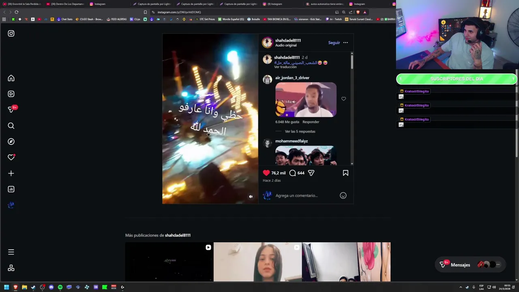Viewport: 519px width, 292px height.
Task: Open direct messages sidebar icon with 9+ badge
Action: coord(11,109)
